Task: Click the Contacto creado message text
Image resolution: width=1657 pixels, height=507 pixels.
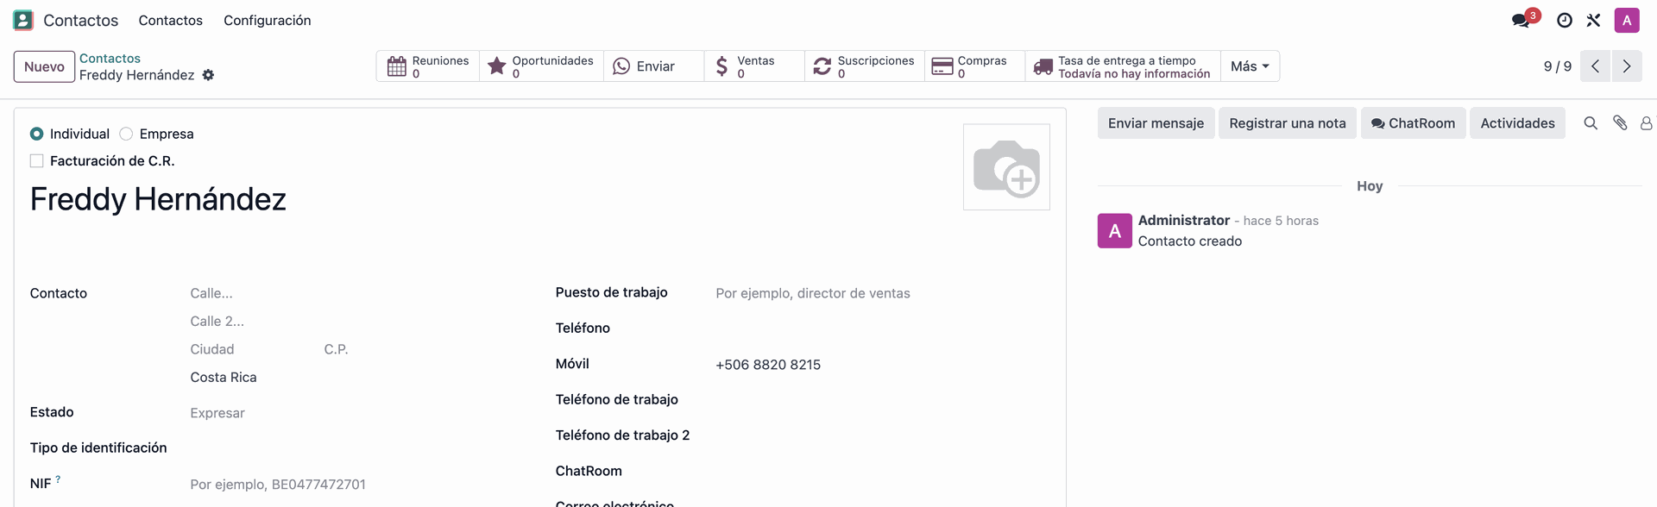Action: (1189, 241)
